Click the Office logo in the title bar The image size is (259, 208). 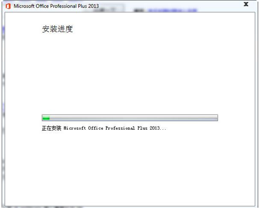8,6
